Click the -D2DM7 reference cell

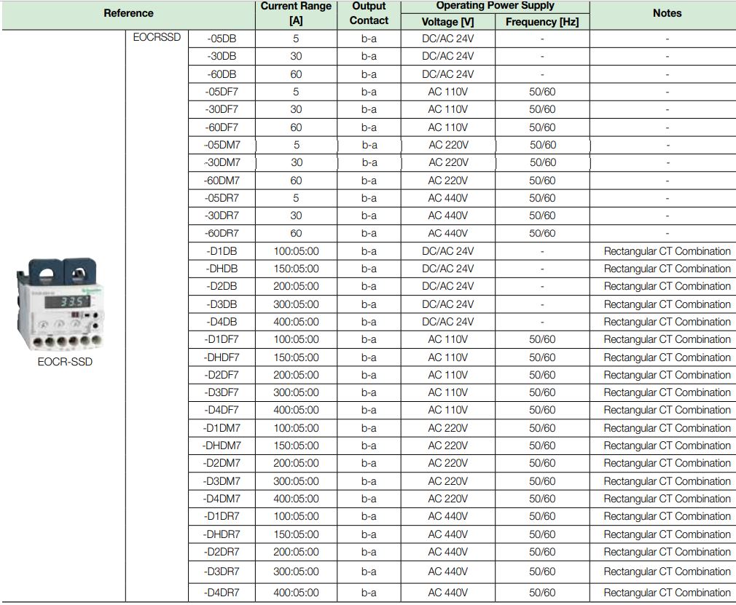tap(222, 463)
